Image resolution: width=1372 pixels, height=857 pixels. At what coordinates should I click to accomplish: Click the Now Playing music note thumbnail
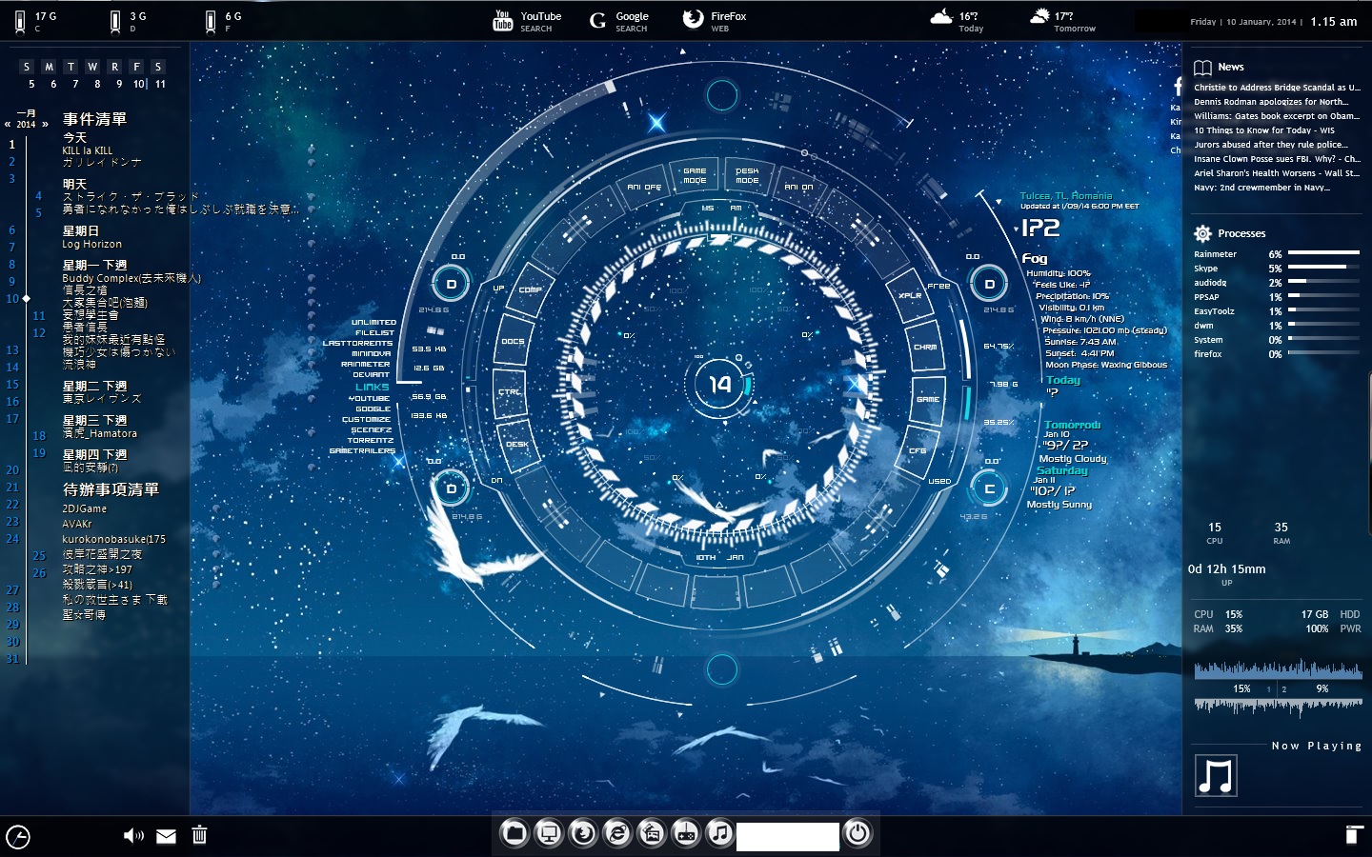click(x=1216, y=775)
